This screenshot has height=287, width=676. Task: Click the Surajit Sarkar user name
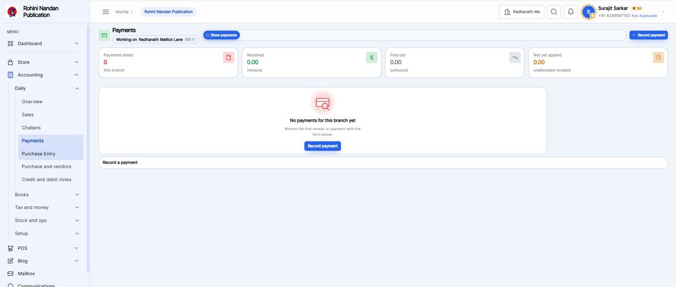[x=613, y=8]
